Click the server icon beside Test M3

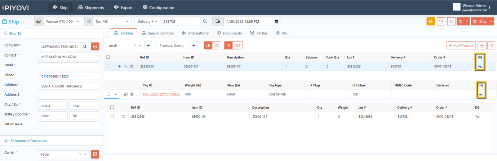88,22
